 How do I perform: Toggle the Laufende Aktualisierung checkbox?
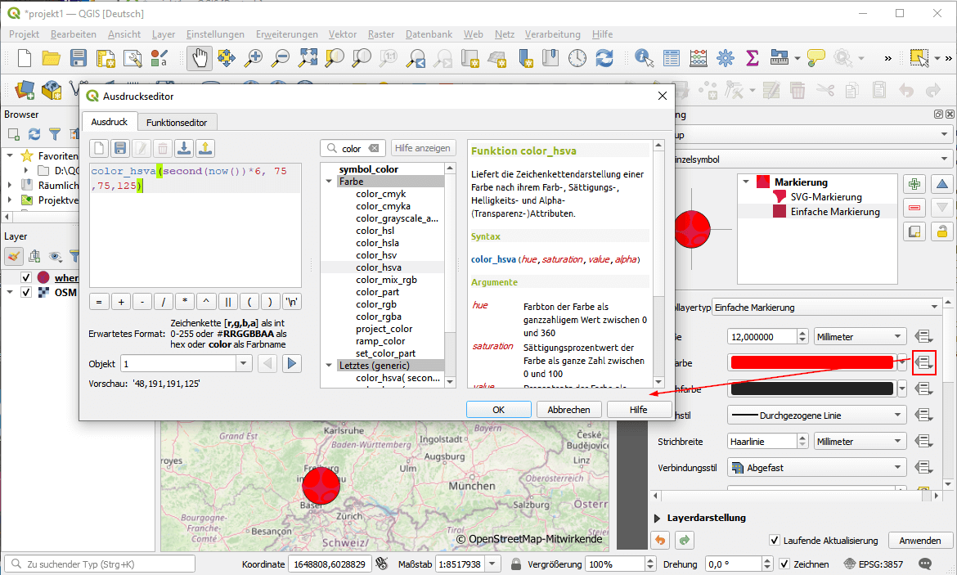[775, 541]
